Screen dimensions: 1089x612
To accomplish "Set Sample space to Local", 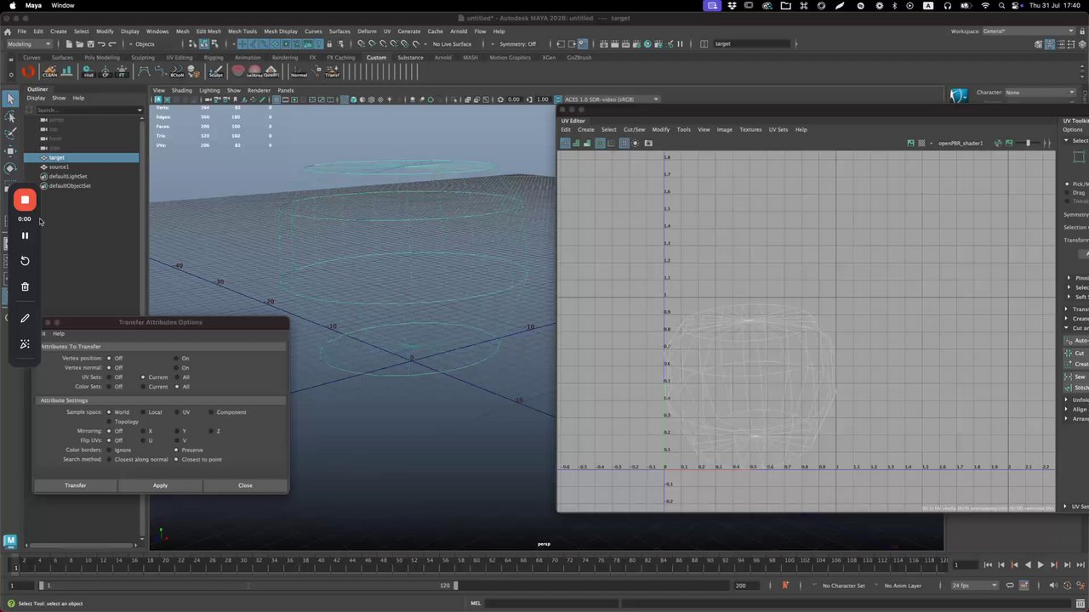I will (144, 412).
